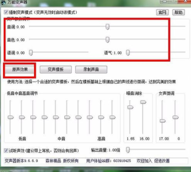Screen dimensions: 191x172
Task: Click the 输出音量:1.00倍 label
Action: (x=106, y=150)
